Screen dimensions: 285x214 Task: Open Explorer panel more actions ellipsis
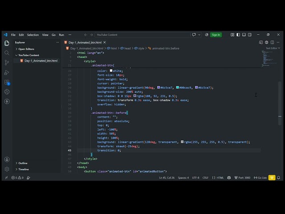(57, 42)
